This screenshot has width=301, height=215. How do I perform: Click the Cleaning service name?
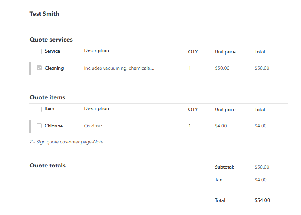[x=54, y=68]
